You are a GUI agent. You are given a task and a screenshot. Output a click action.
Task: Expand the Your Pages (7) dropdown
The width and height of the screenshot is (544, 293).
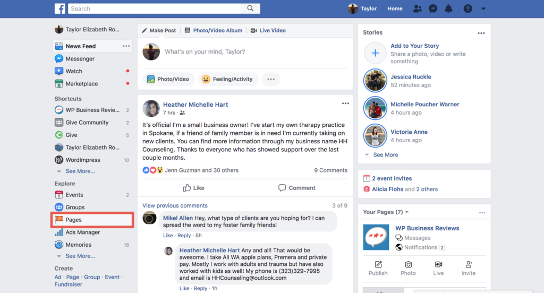point(386,212)
